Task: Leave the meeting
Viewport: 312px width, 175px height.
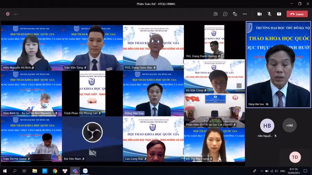Action: (297, 14)
